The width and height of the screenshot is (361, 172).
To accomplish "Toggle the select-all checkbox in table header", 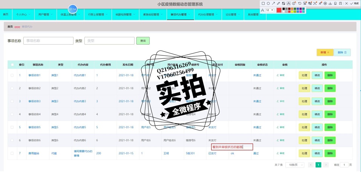I will pyautogui.click(x=12, y=65).
